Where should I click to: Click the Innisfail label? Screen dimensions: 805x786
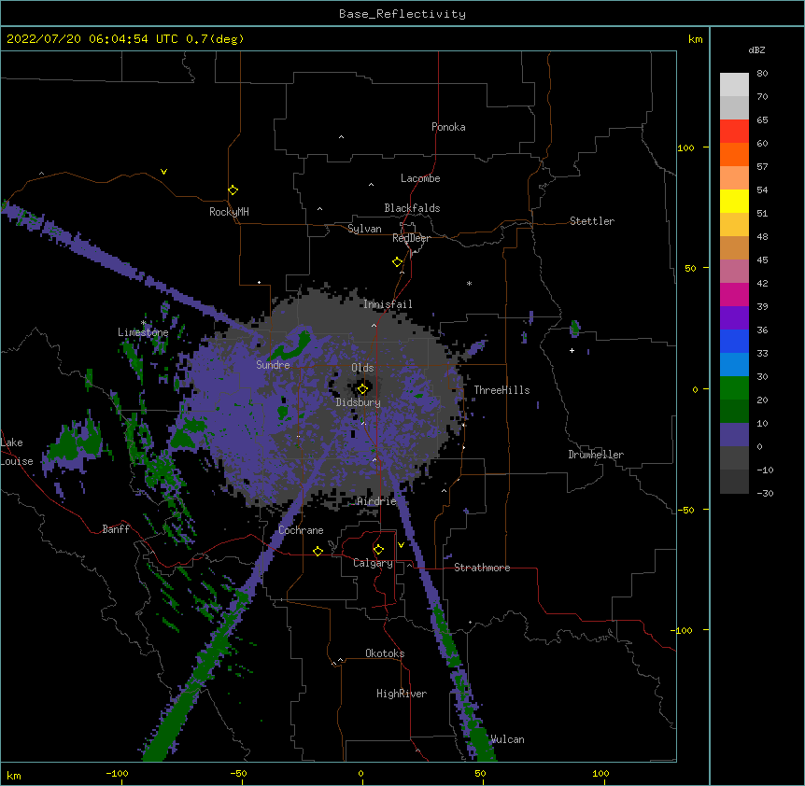(388, 304)
